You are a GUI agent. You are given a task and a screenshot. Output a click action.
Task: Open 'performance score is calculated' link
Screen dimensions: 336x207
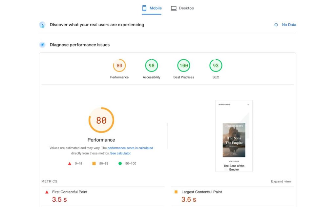point(130,148)
